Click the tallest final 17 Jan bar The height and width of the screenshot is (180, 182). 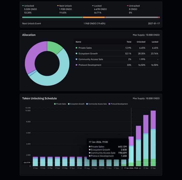click(x=153, y=138)
